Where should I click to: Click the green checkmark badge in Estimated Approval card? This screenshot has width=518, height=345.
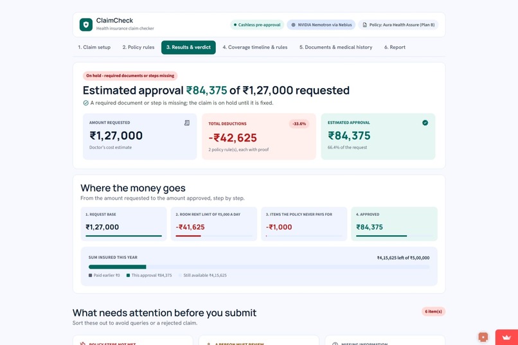(425, 123)
